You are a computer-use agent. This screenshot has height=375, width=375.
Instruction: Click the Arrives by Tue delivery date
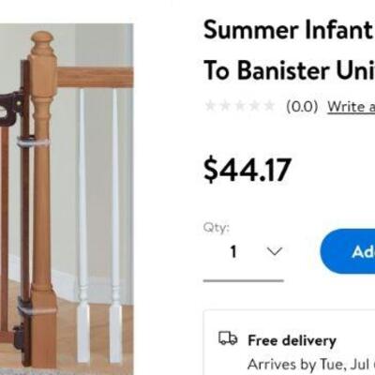point(311,364)
